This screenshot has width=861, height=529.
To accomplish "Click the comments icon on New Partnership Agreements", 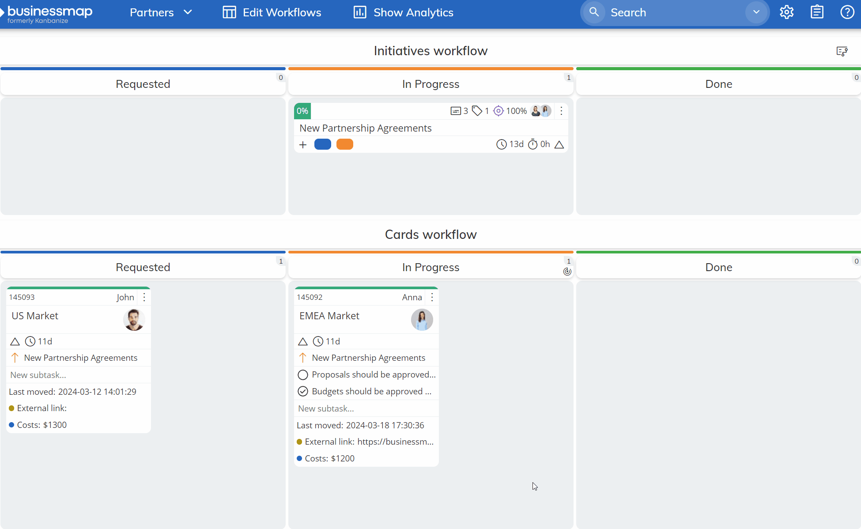I will coord(455,111).
